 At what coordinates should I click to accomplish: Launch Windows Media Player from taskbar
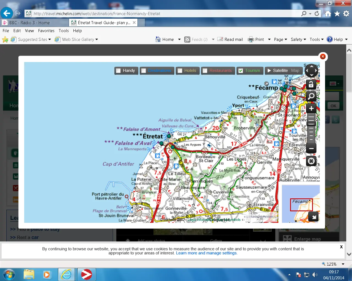click(x=47, y=274)
